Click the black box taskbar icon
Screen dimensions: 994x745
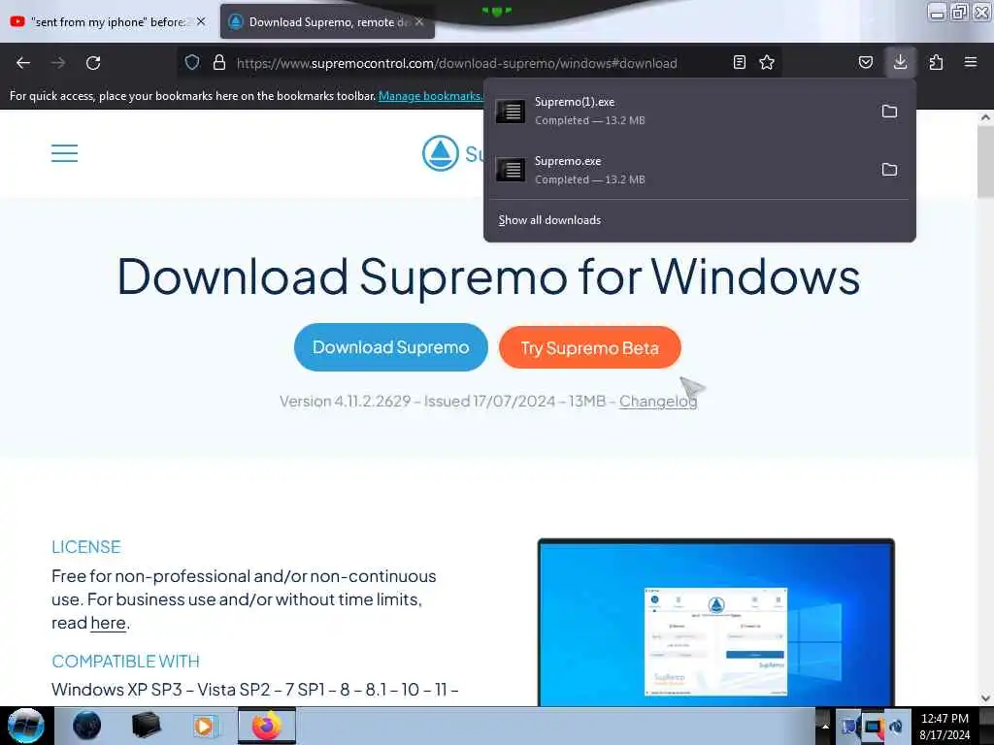[x=146, y=726]
